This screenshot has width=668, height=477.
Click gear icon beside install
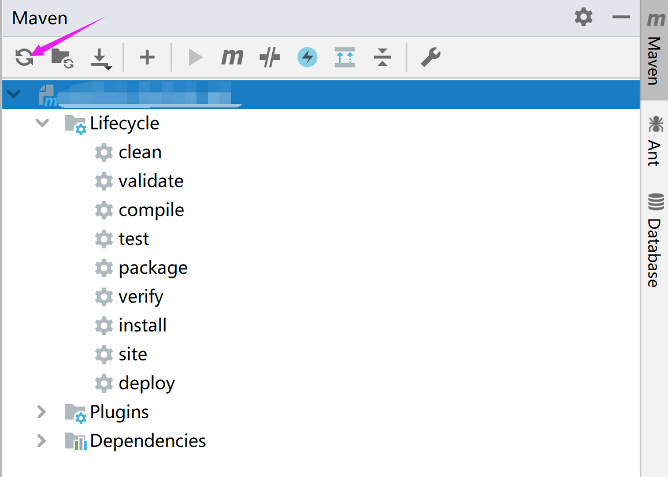(x=104, y=326)
